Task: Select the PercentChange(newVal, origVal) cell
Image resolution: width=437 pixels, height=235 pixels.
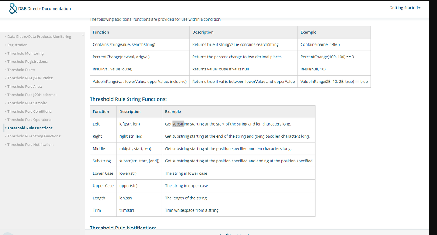Action: tap(140, 57)
